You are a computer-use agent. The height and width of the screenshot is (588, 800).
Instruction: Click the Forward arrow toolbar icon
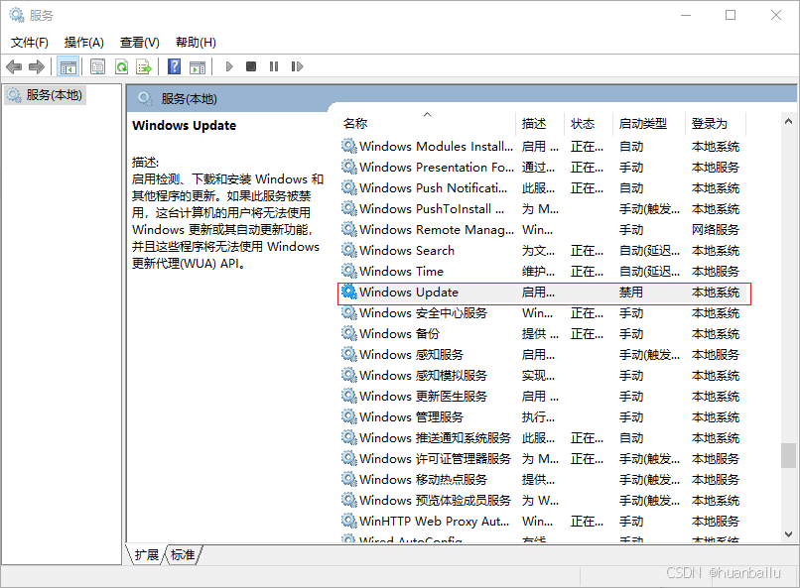click(37, 66)
